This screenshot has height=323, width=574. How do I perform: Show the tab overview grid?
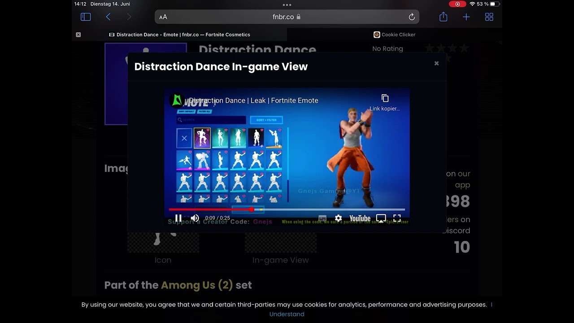point(489,17)
